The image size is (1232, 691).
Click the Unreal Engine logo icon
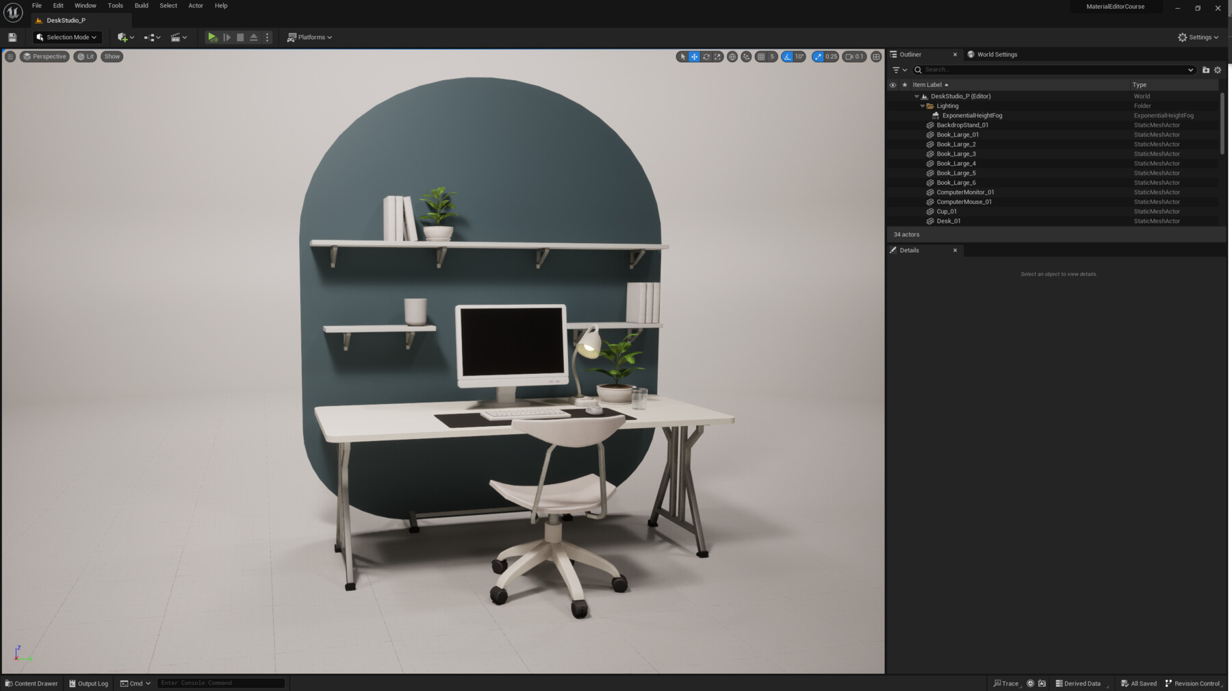click(13, 12)
